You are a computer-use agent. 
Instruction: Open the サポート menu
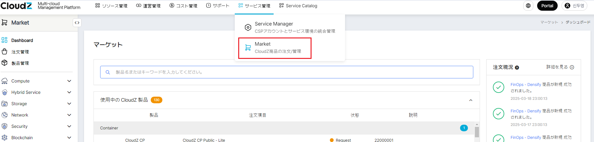pyautogui.click(x=218, y=6)
